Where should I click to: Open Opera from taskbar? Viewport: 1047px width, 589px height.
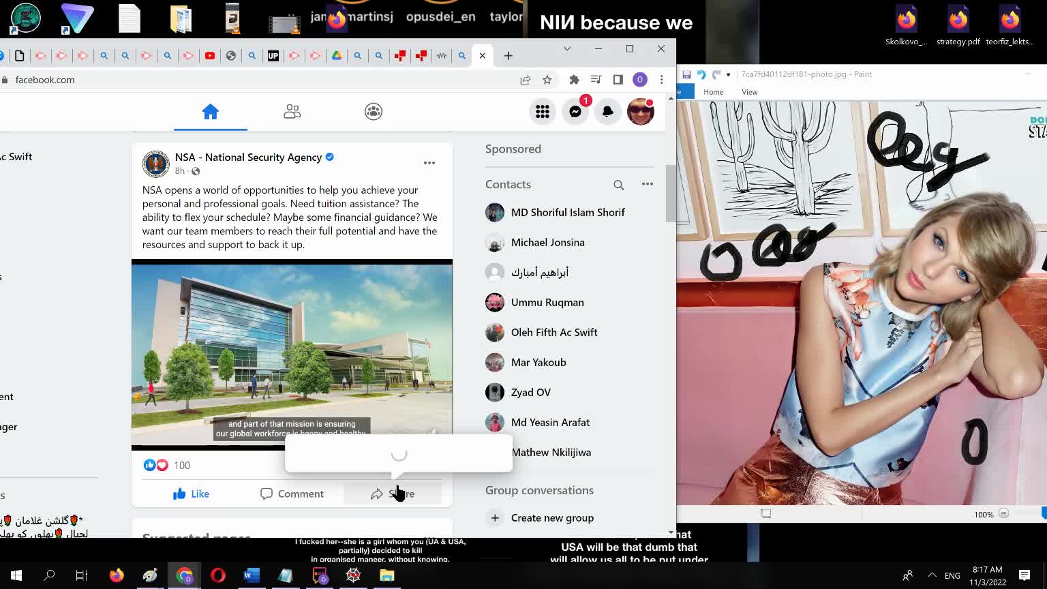tap(217, 575)
